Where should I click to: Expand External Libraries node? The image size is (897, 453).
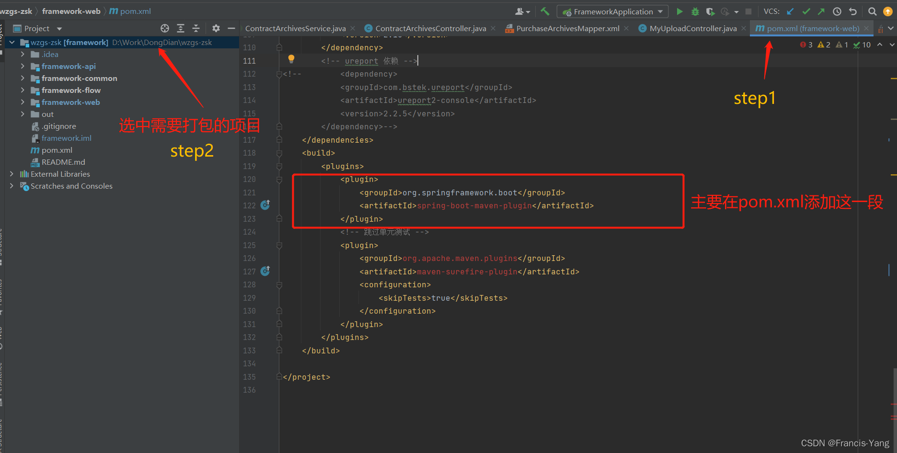pos(12,174)
